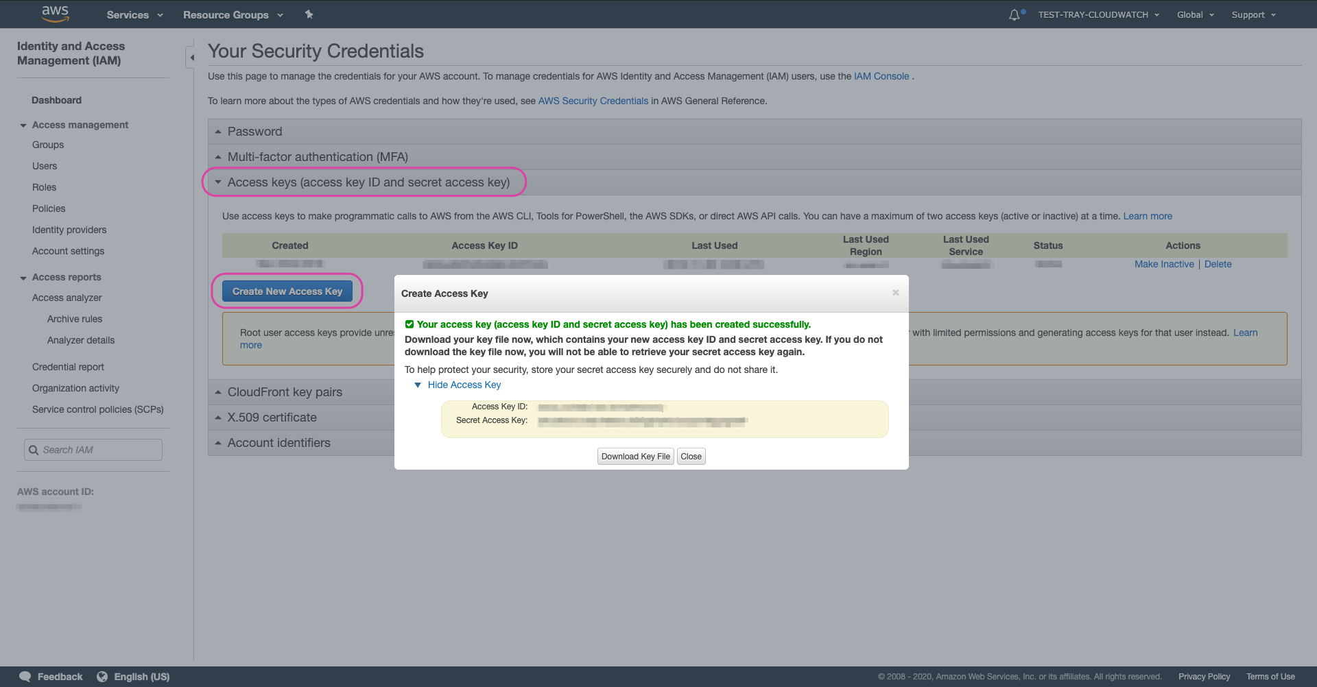The image size is (1317, 687).
Task: Open the Services dropdown menu
Action: click(x=134, y=14)
